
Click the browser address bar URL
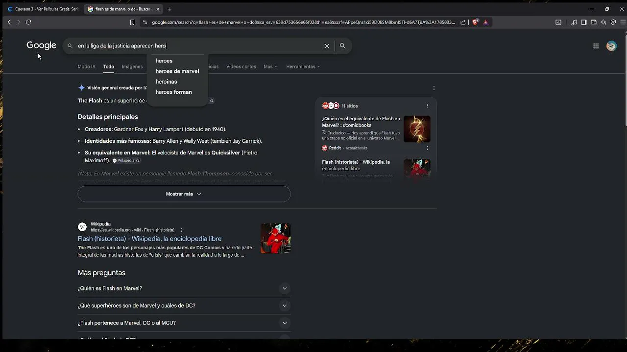[x=303, y=22]
